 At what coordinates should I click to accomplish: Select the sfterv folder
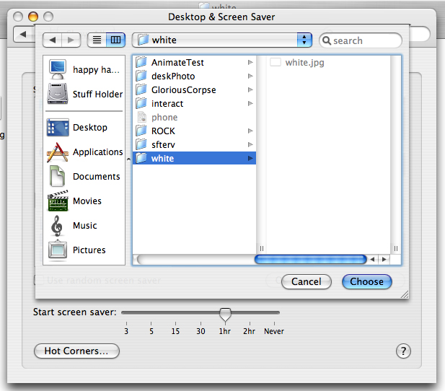pyautogui.click(x=194, y=144)
